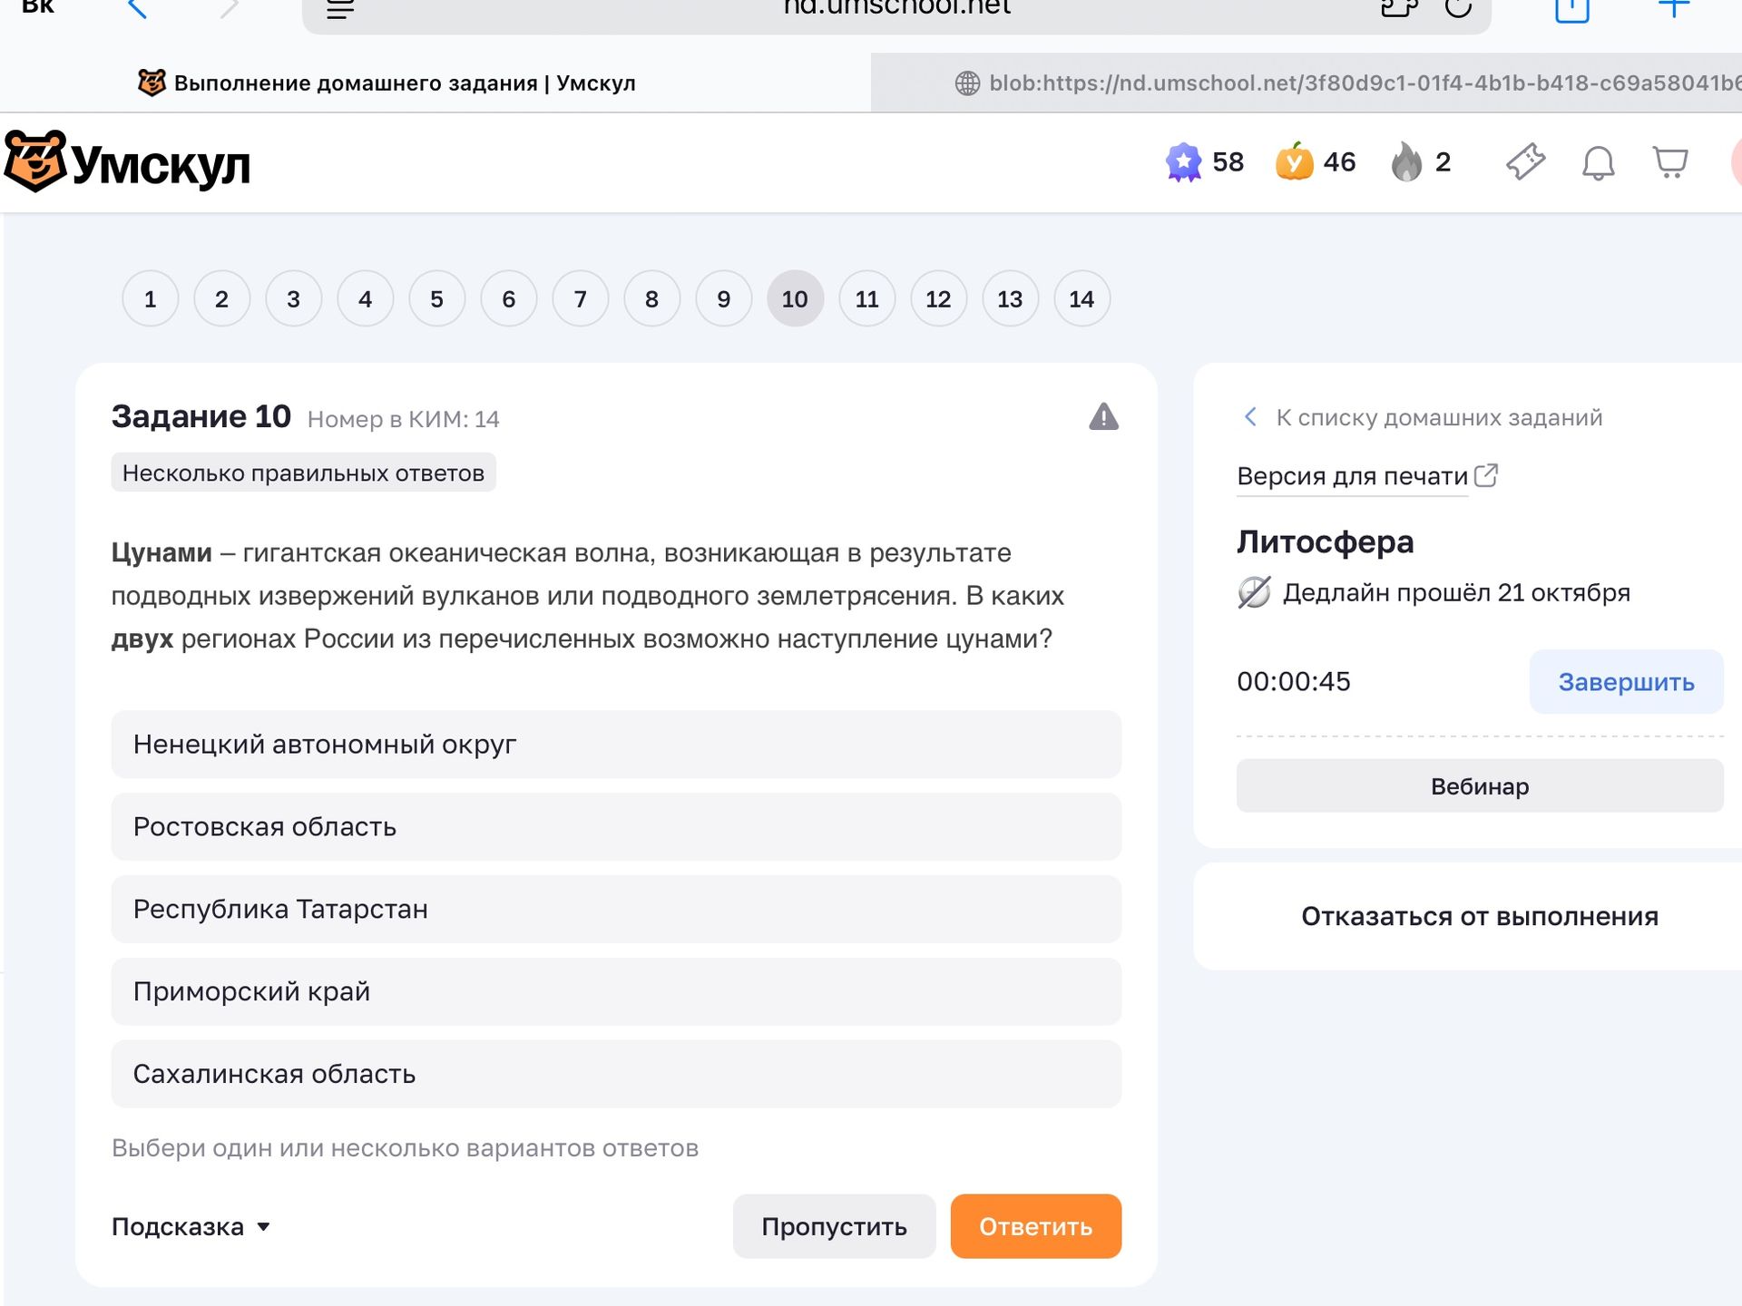Click the orange pumpkin coins icon
This screenshot has height=1306, width=1742.
(x=1295, y=162)
